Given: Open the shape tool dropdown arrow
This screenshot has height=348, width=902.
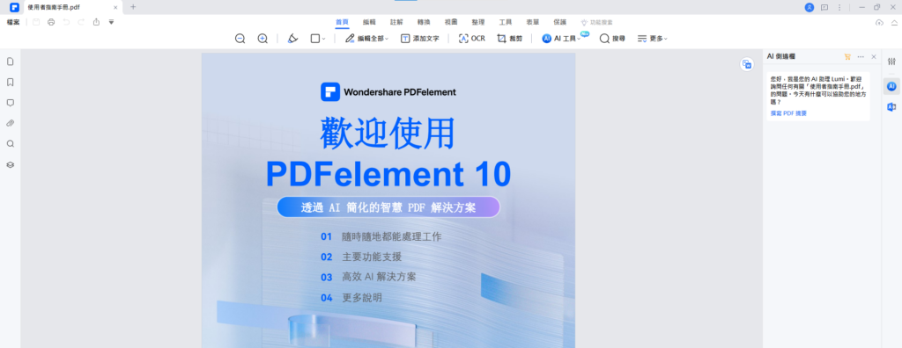Looking at the screenshot, I should 324,39.
